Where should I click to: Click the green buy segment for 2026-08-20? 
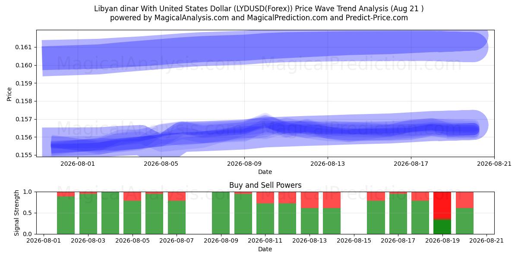coord(464,221)
